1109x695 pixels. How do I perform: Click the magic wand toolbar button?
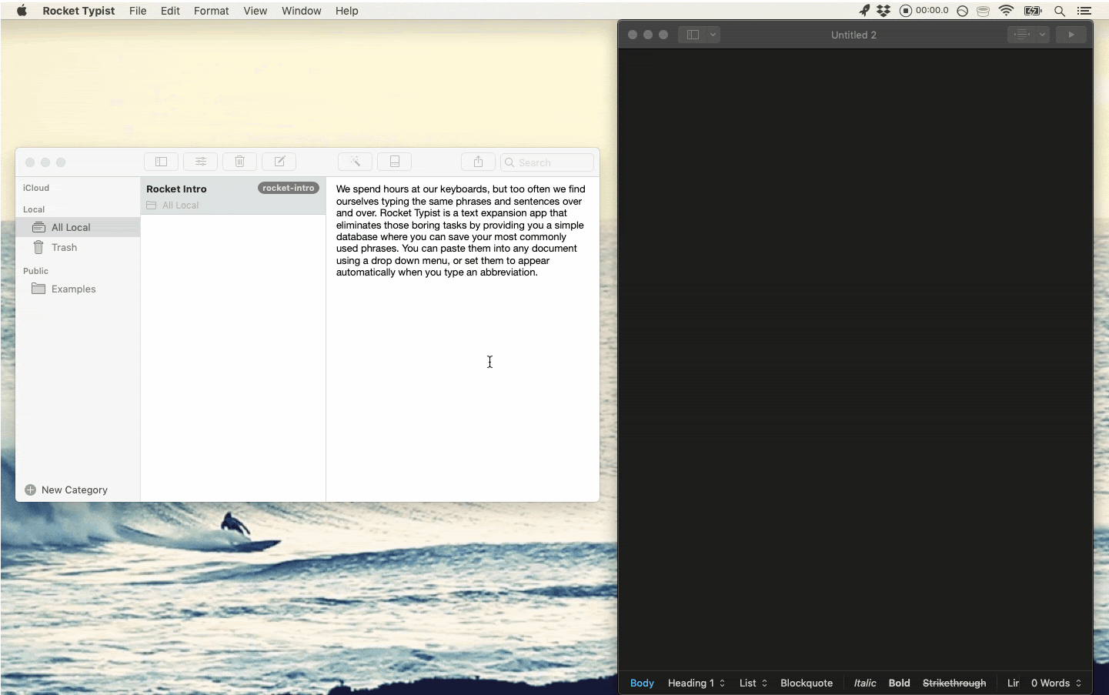[355, 162]
